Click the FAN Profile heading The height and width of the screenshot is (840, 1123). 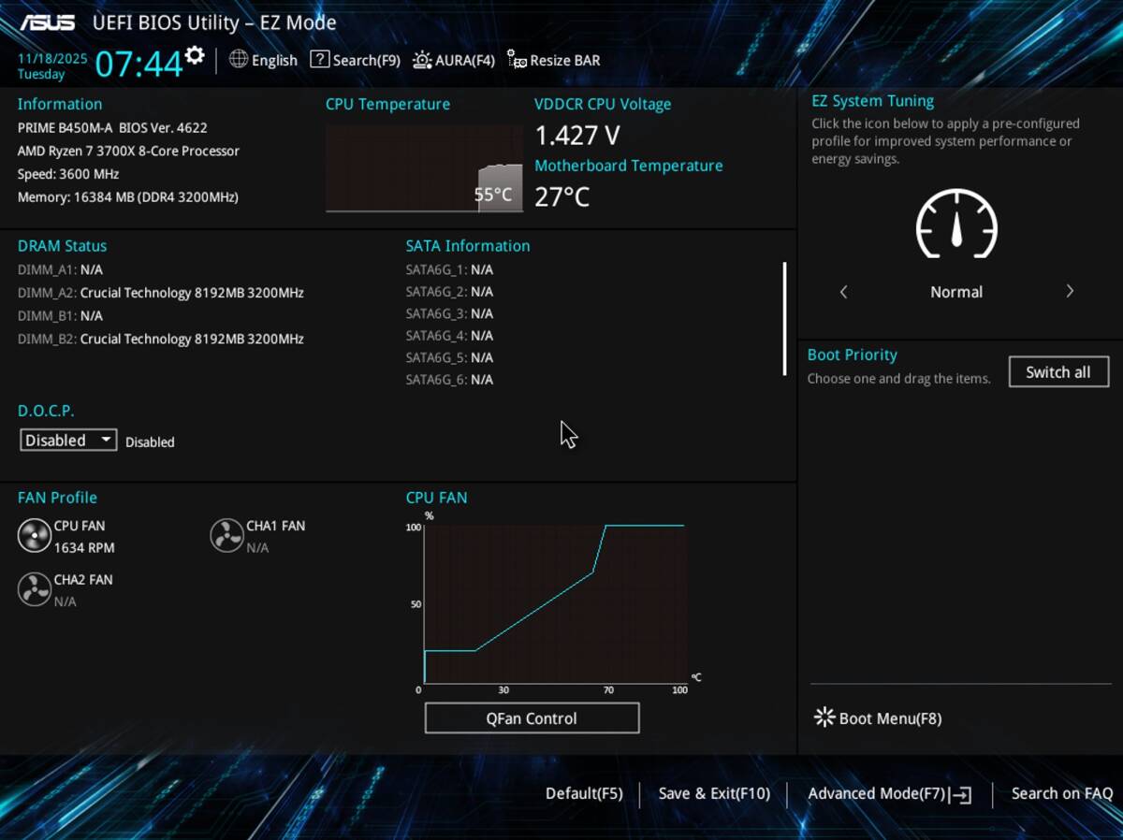pyautogui.click(x=57, y=498)
